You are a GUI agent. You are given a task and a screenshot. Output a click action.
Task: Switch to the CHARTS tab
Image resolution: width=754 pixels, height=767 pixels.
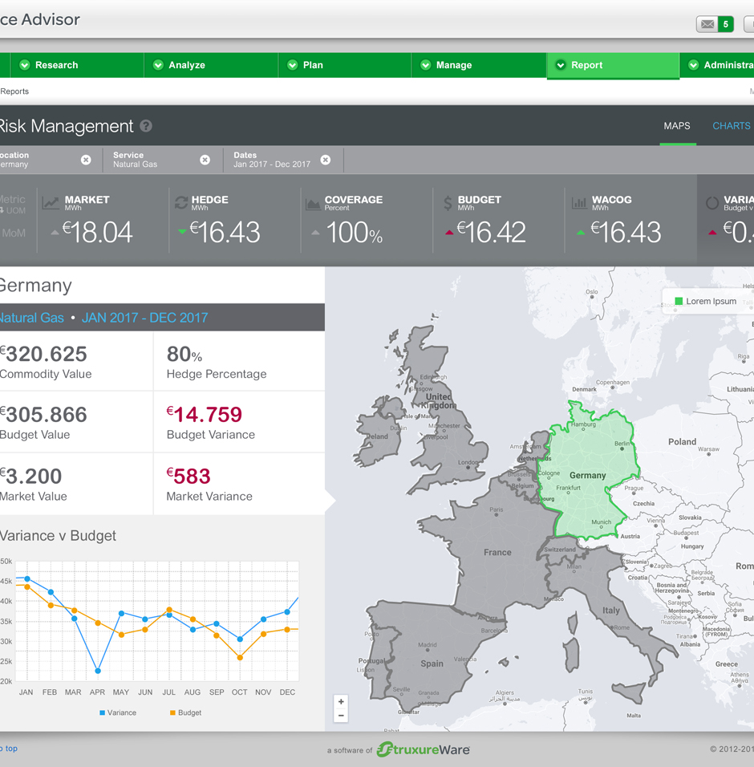point(732,126)
